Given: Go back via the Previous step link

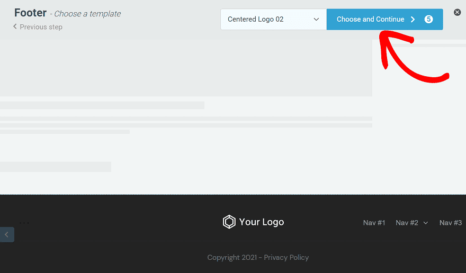Looking at the screenshot, I should pyautogui.click(x=41, y=27).
